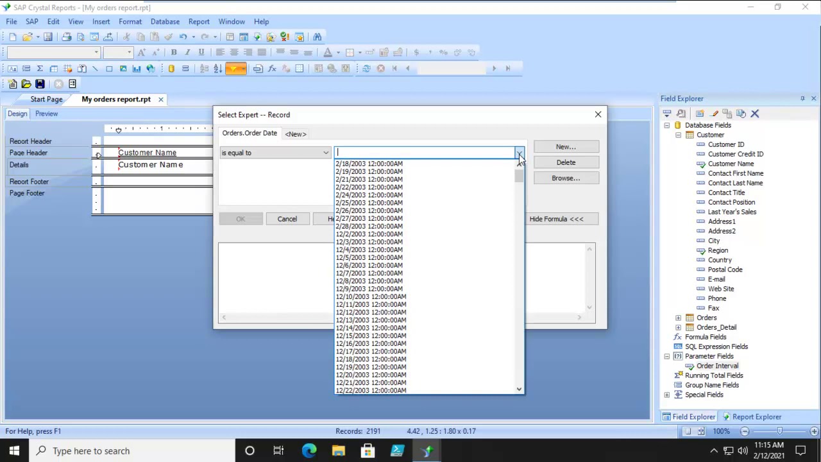Click the zoom out minus button
The image size is (821, 462).
(x=745, y=431)
